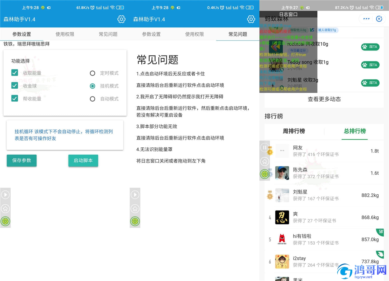Select the 定时模式 radio button
389x281 pixels.
coord(92,73)
